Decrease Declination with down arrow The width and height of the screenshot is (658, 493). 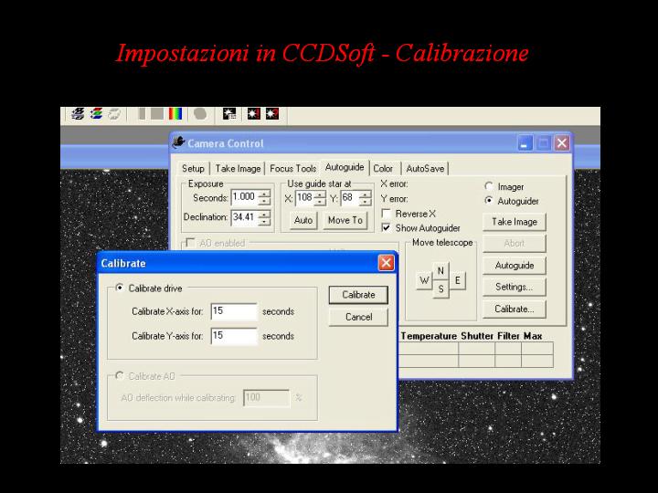(x=264, y=221)
